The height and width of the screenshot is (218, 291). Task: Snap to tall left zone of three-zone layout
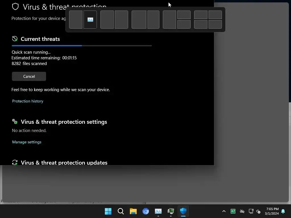click(x=169, y=20)
